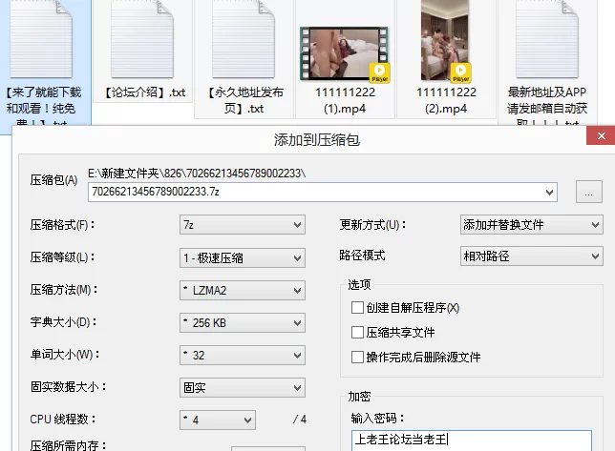Screen dimensions: 615x451
Task: Open the 压缩等级 极速压缩 dropdown
Action: click(243, 258)
